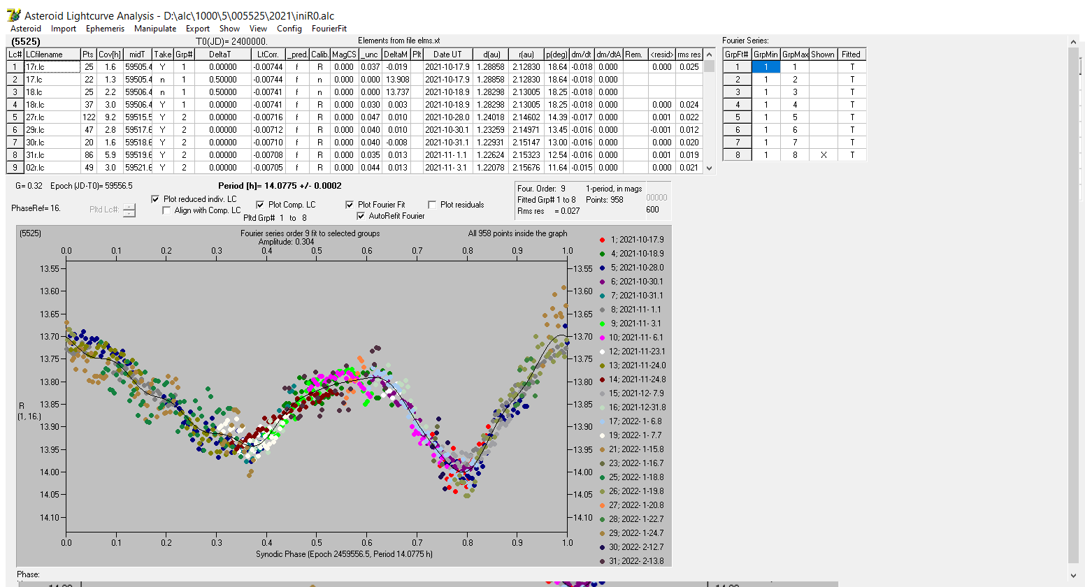Click the window's right scrollbar up arrow
The width and height of the screenshot is (1085, 587).
pos(1074,43)
